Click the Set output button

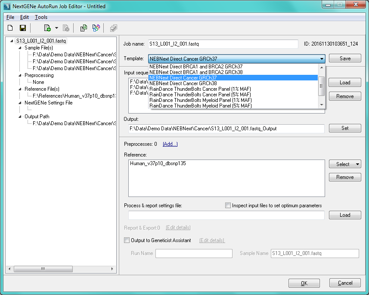tap(345, 128)
